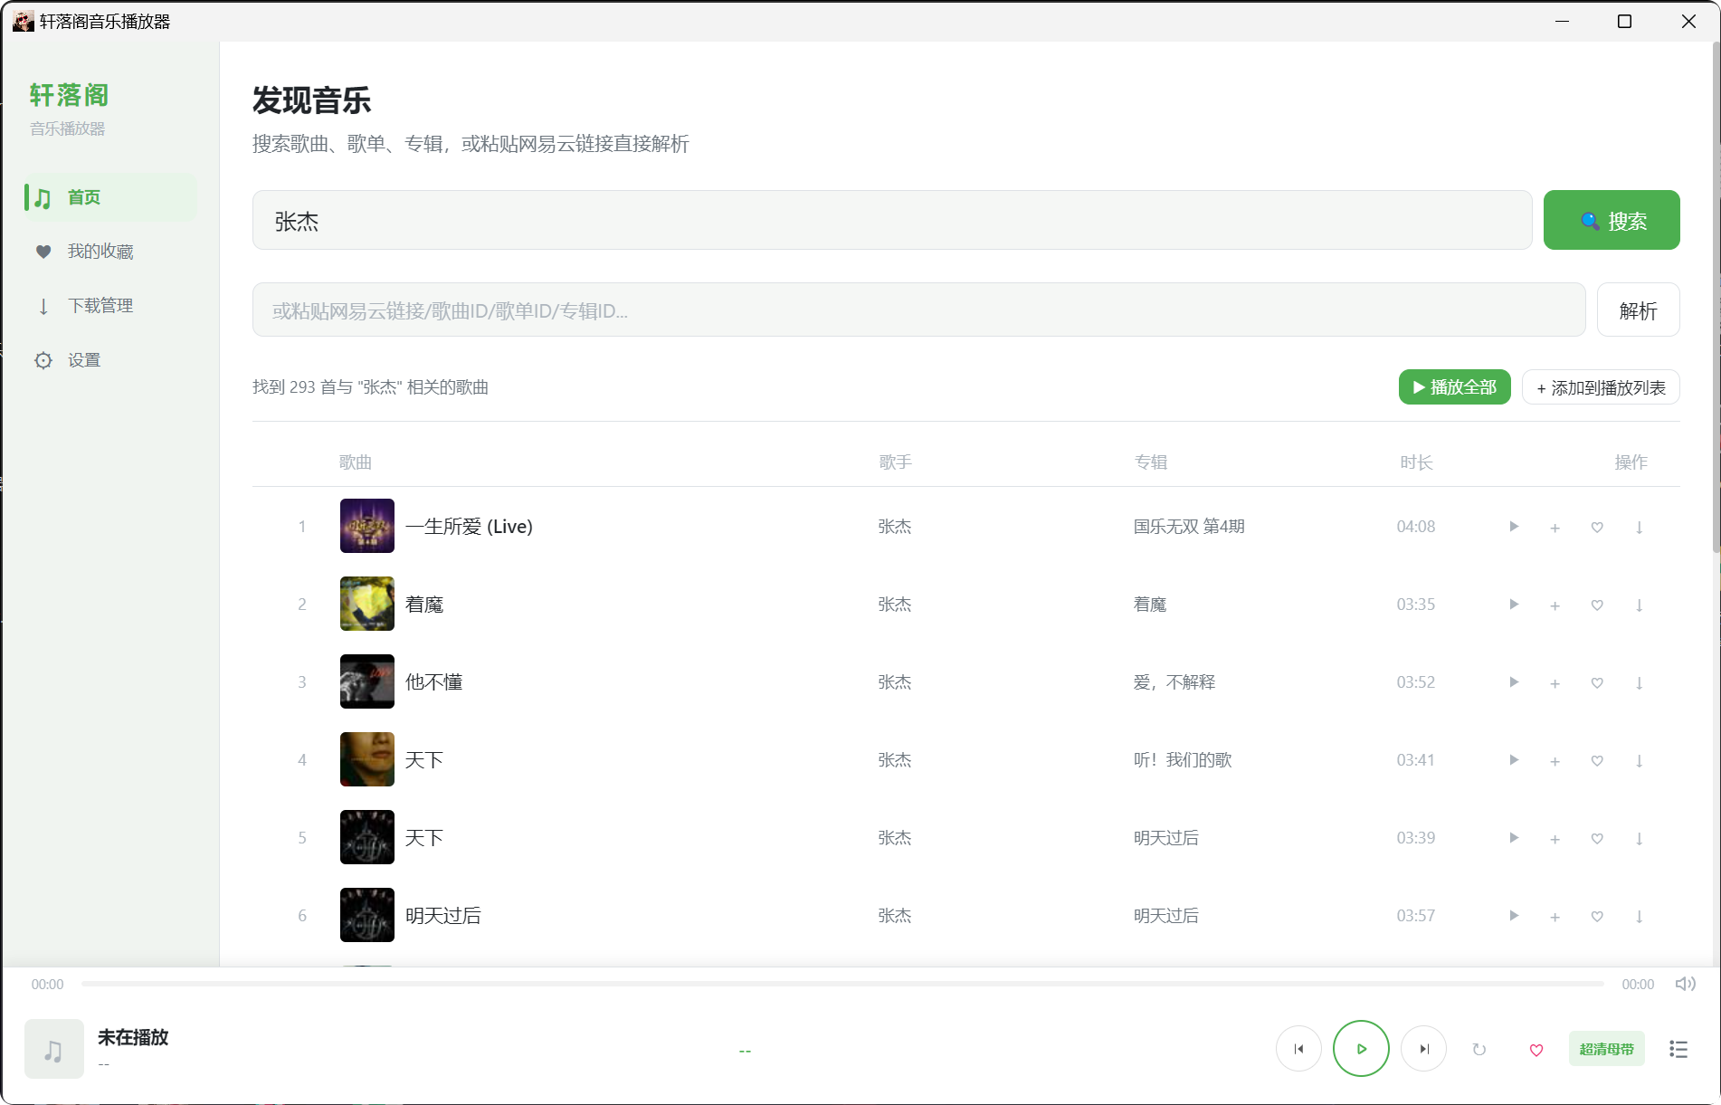
Task: Download the song 着魔
Action: click(1639, 605)
